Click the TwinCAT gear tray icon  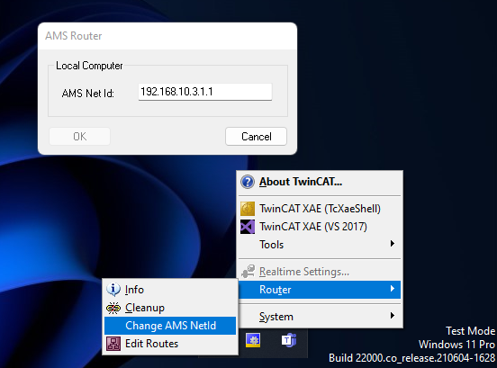pyautogui.click(x=253, y=340)
